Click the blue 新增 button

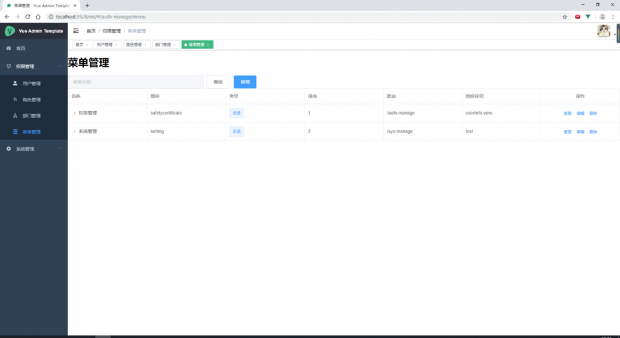pyautogui.click(x=245, y=82)
